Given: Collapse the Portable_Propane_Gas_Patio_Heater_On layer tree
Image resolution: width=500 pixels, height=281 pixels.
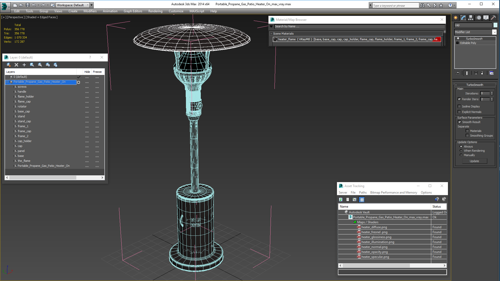Looking at the screenshot, I should [7, 82].
